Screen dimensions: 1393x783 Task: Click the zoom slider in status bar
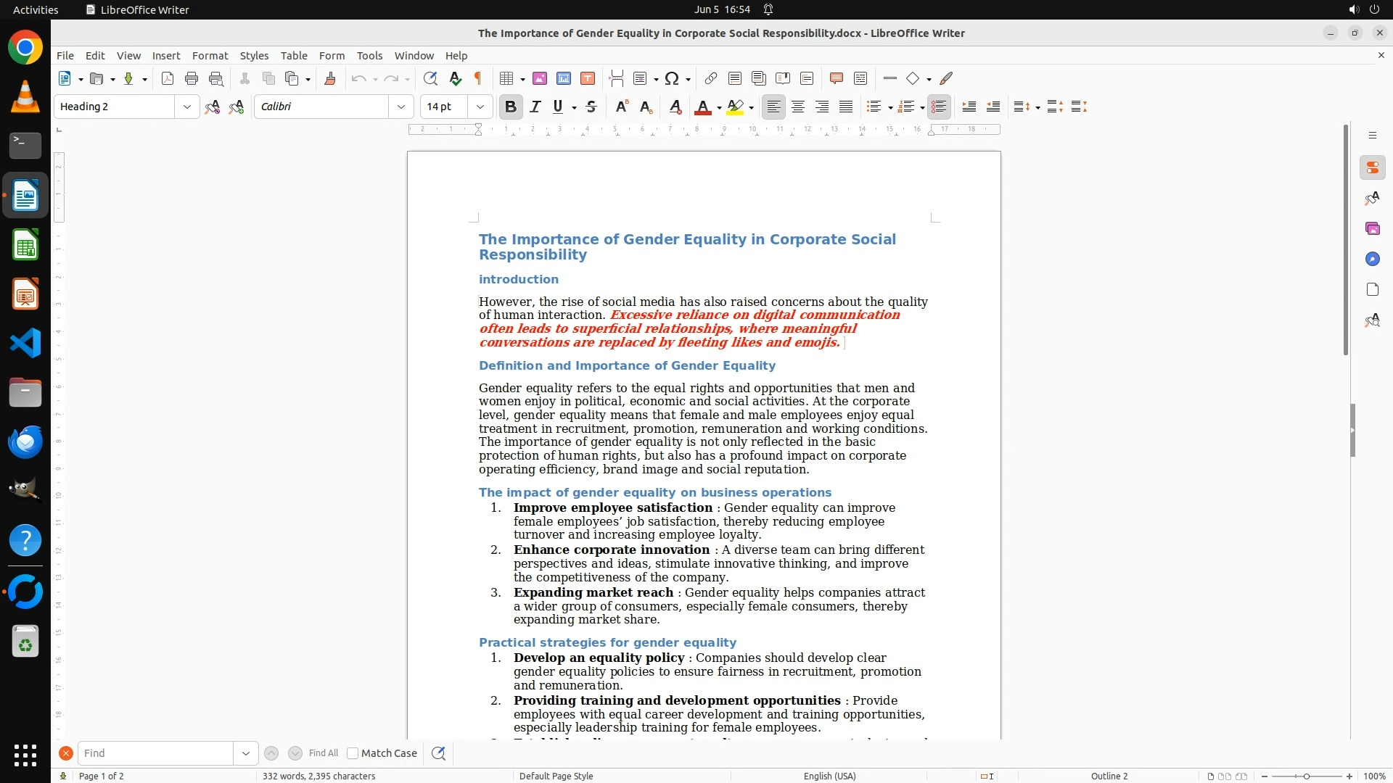[1306, 776]
